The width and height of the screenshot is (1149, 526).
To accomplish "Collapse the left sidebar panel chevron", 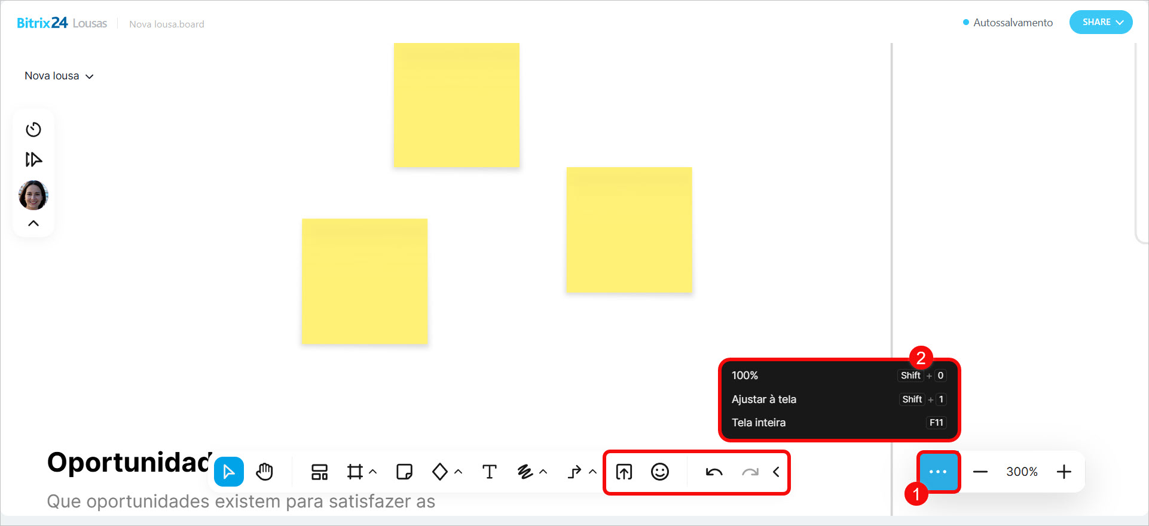I will [33, 223].
